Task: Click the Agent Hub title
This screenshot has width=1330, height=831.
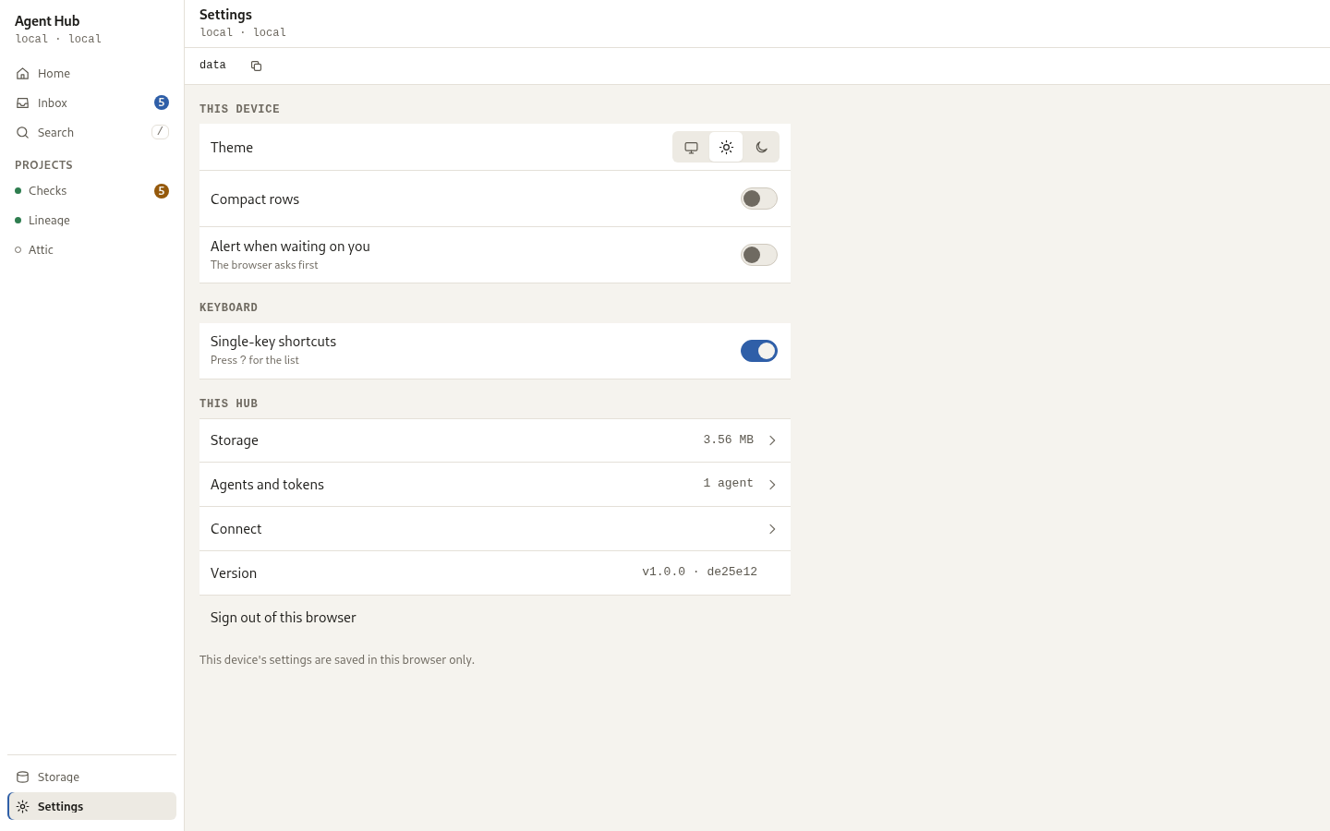Action: pos(47,21)
